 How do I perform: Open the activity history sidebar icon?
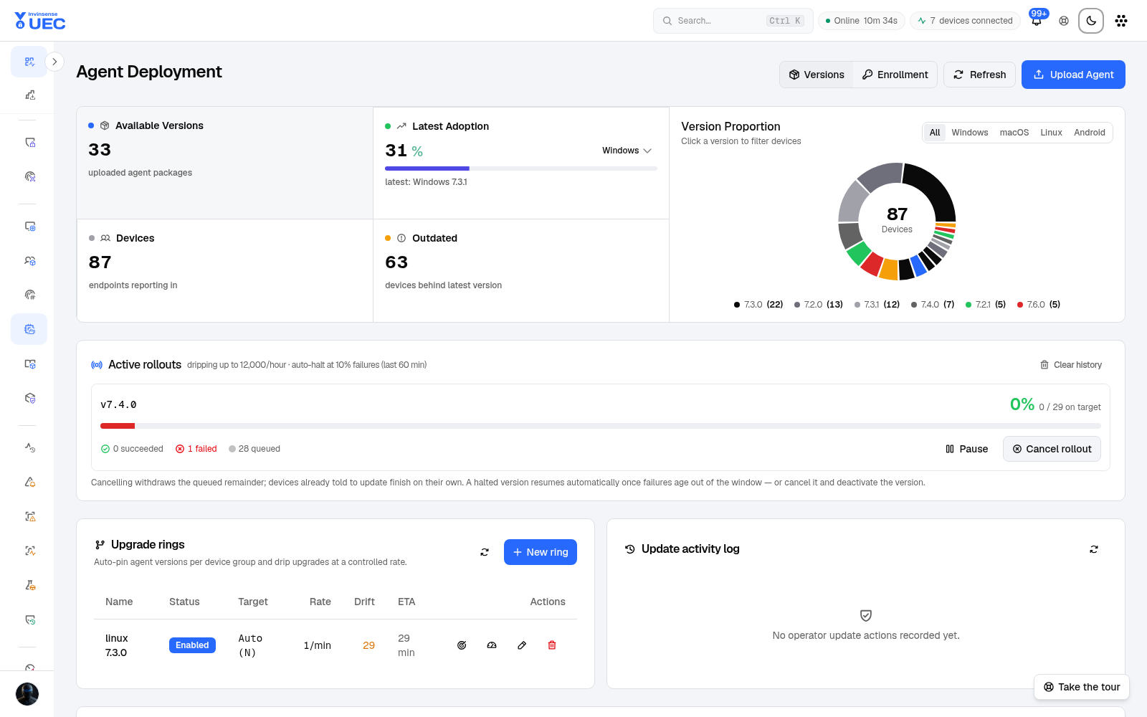29,447
